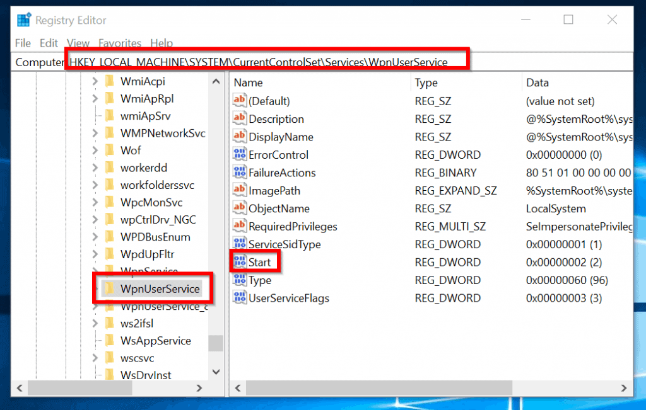Click the RequiredPrivileges value icon

(239, 225)
